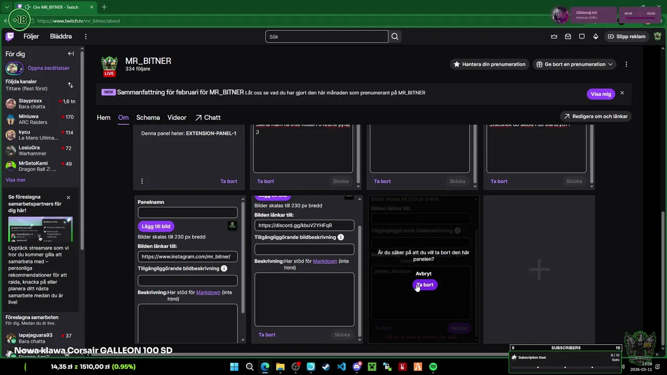Dismiss the februari summary banner
This screenshot has width=667, height=375.
pos(622,93)
